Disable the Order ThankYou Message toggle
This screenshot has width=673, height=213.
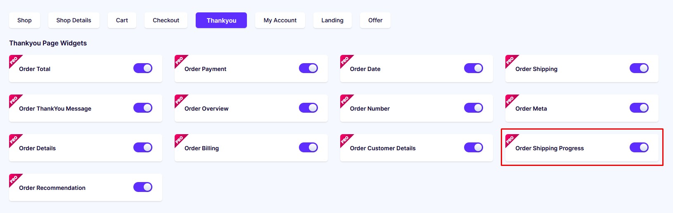point(143,108)
